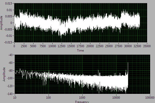Click the -80 tick on spectrum Y-axis
Image resolution: width=155 pixels, height=103 pixels.
tap(10, 70)
